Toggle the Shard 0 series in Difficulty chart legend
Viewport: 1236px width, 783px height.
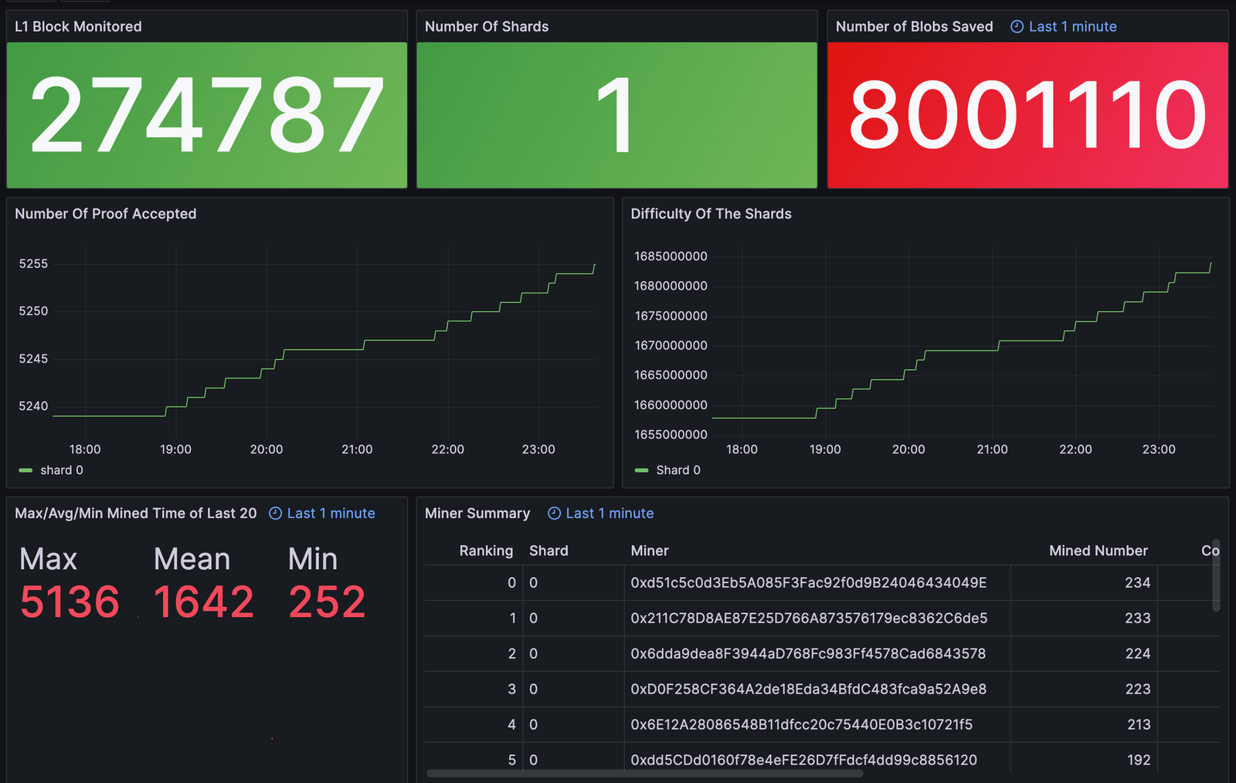[x=677, y=470]
